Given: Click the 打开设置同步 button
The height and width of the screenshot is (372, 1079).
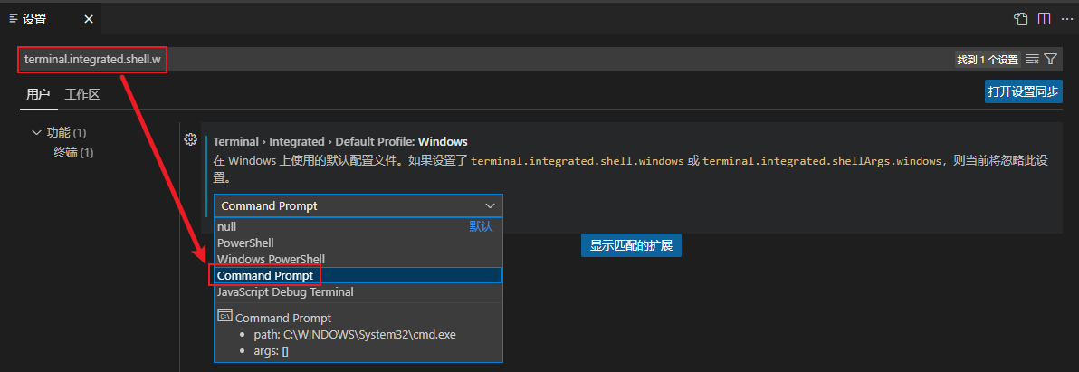Looking at the screenshot, I should click(x=1023, y=91).
